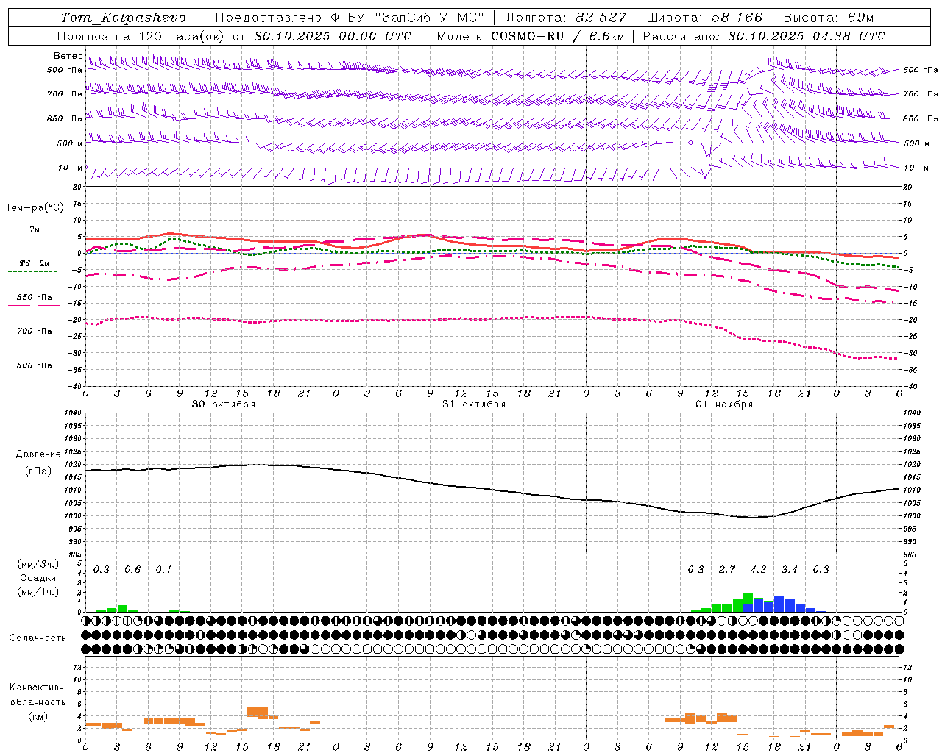Viewport: 942px width, 753px height.
Task: Click the Облачность cloud cover label
Action: (38, 638)
